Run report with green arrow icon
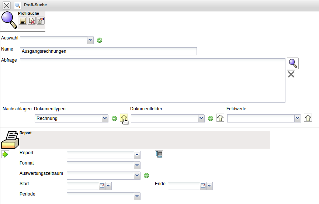 pos(5,154)
